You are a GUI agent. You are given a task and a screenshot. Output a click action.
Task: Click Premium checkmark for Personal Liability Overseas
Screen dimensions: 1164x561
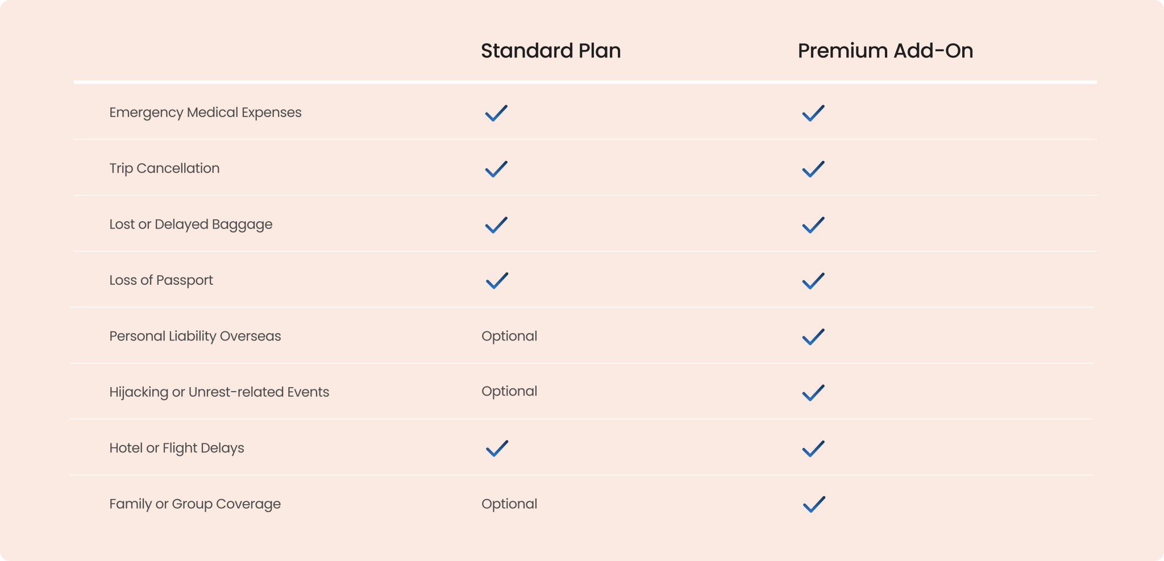813,336
